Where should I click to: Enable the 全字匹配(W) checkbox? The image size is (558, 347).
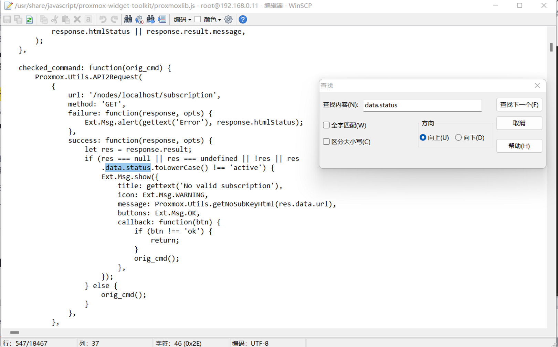(326, 125)
